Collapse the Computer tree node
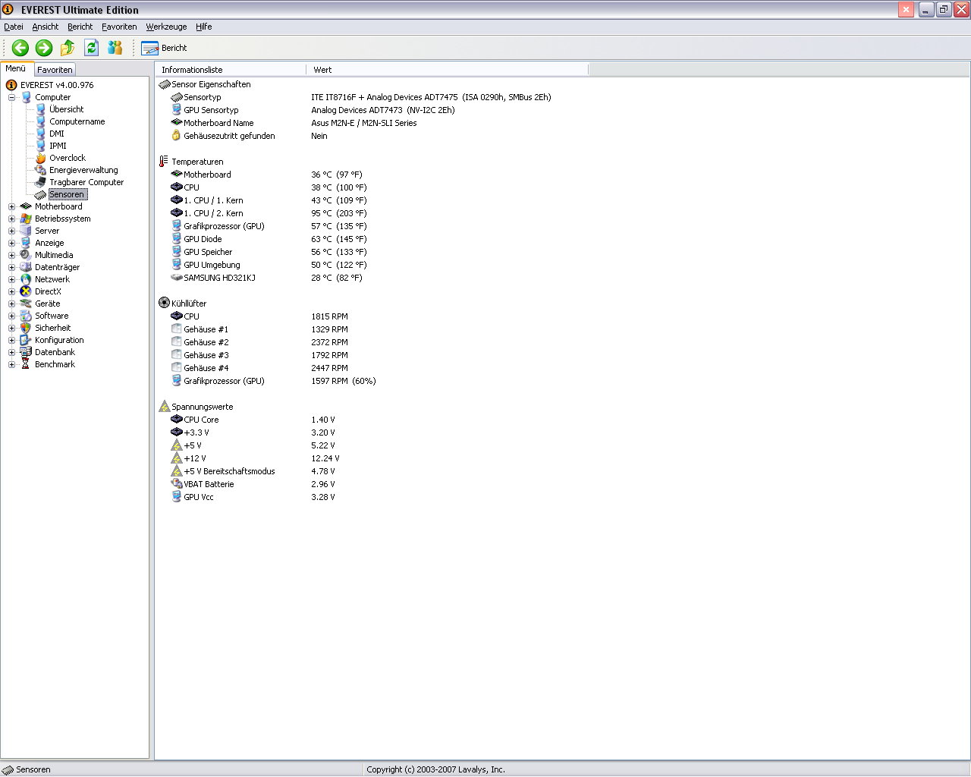Viewport: 971px width, 777px height. (x=11, y=97)
